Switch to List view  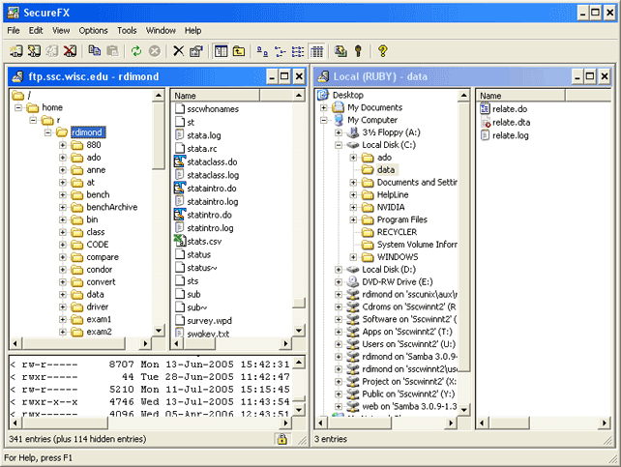coord(298,51)
